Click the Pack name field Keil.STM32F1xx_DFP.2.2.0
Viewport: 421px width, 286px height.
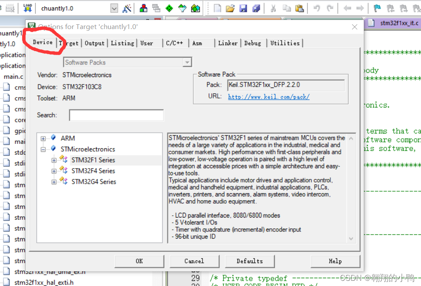click(x=286, y=85)
